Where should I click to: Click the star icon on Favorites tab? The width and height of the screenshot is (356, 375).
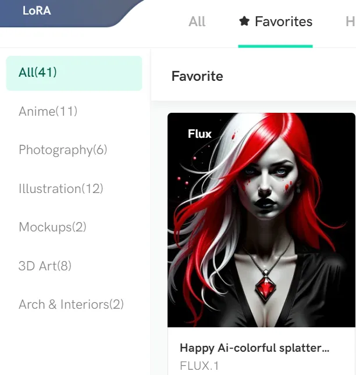coord(244,21)
